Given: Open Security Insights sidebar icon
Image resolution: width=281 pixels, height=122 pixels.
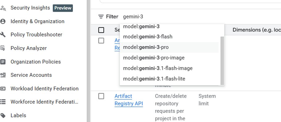Looking at the screenshot, I should click(3, 8).
